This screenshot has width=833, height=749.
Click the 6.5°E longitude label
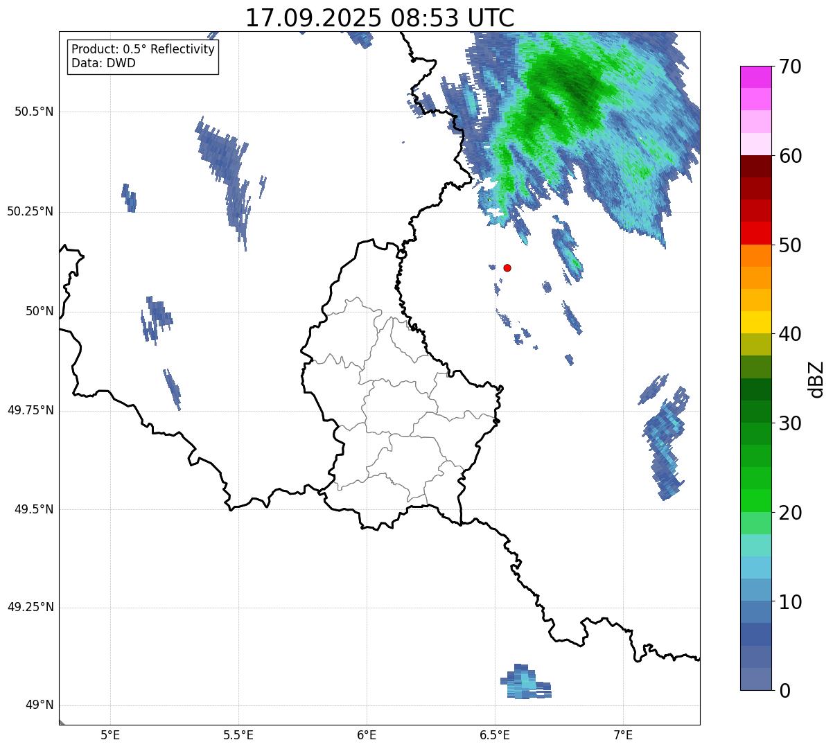pyautogui.click(x=495, y=735)
